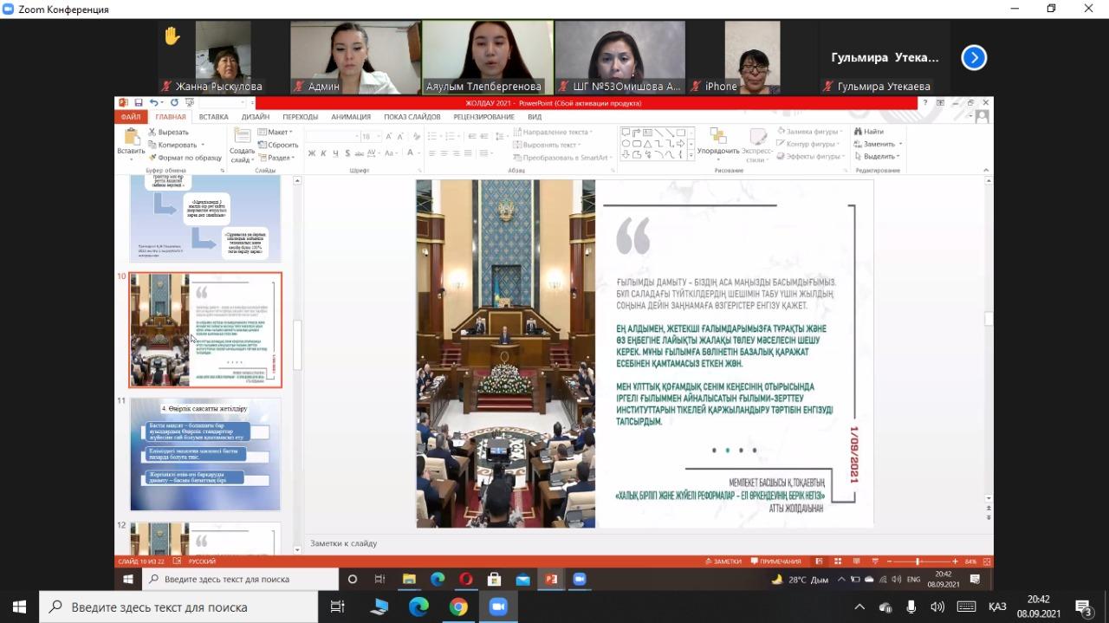Click the Undo arrow icon
The image size is (1109, 623).
tap(152, 103)
